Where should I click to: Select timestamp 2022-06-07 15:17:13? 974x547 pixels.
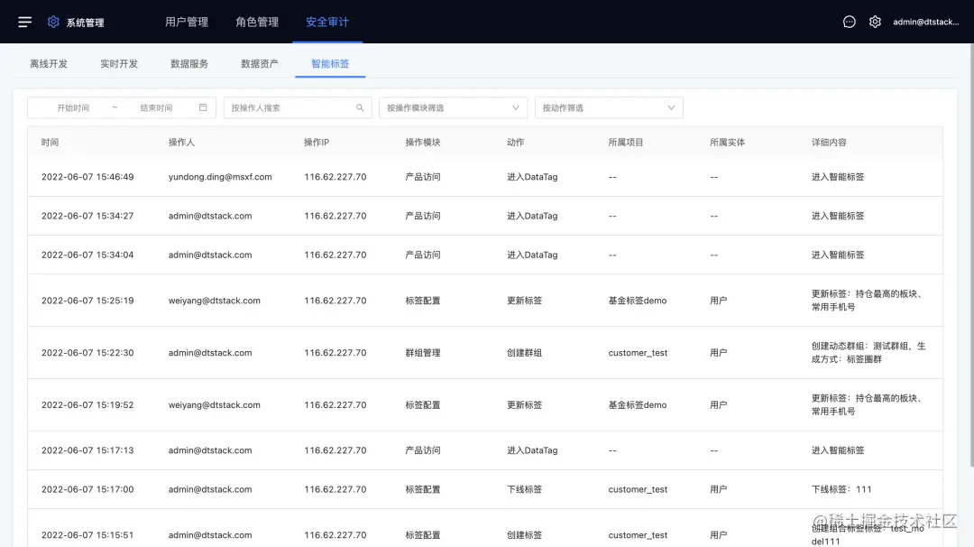(87, 450)
